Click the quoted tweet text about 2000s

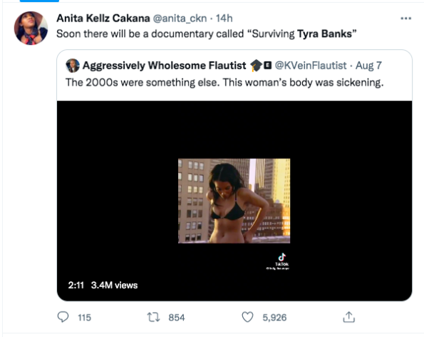[224, 82]
